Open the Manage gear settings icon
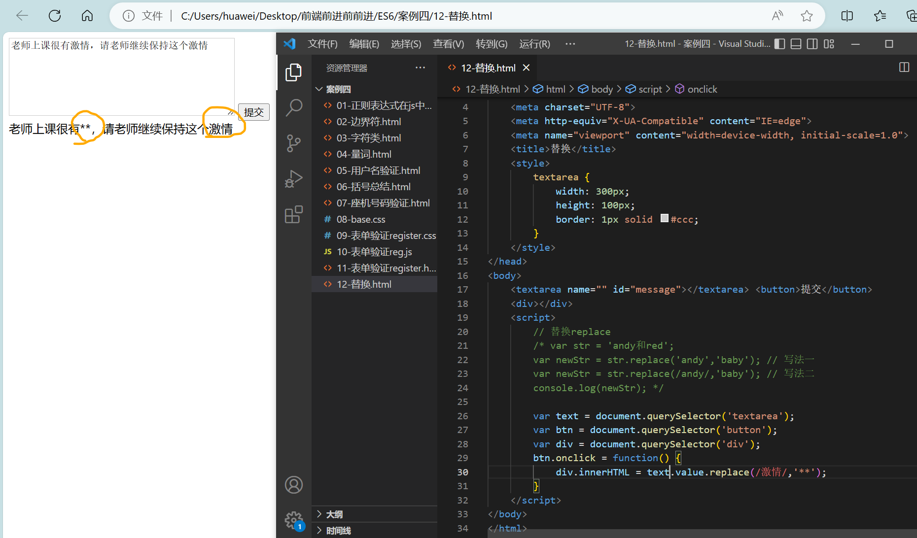 pos(293,520)
